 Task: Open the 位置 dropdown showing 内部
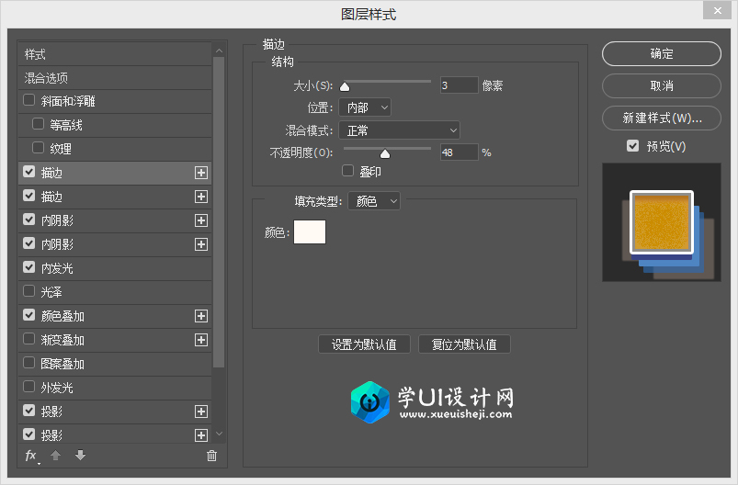pyautogui.click(x=365, y=107)
